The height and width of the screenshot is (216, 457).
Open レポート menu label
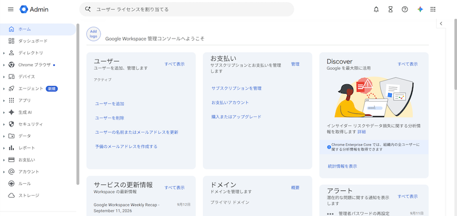[27, 148]
